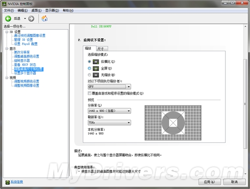This screenshot has height=189, width=250.
Task: Click the gray Forward arrow icon
Action: (31, 19)
